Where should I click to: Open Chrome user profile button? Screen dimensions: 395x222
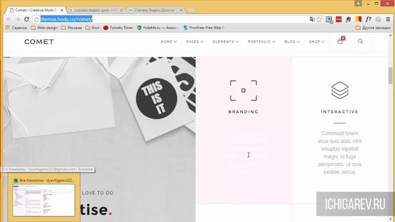[358, 3]
